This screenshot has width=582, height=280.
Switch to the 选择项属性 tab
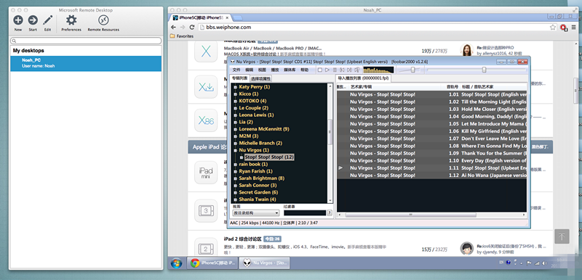260,78
